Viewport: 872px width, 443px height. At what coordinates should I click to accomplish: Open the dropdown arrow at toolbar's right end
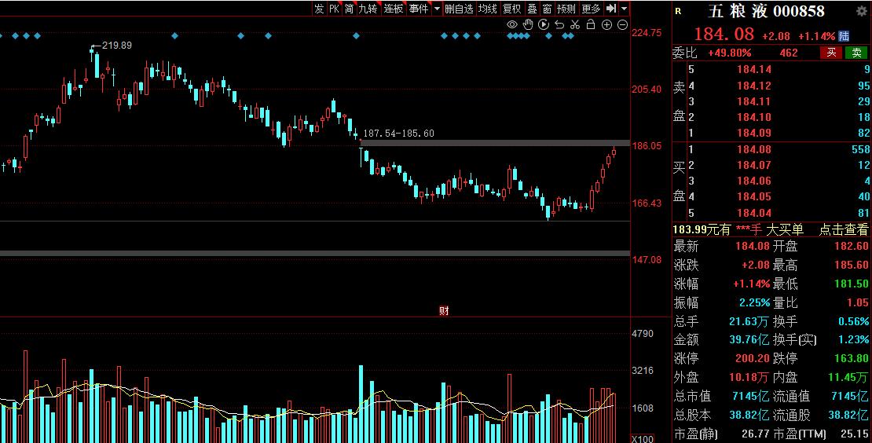coord(624,9)
